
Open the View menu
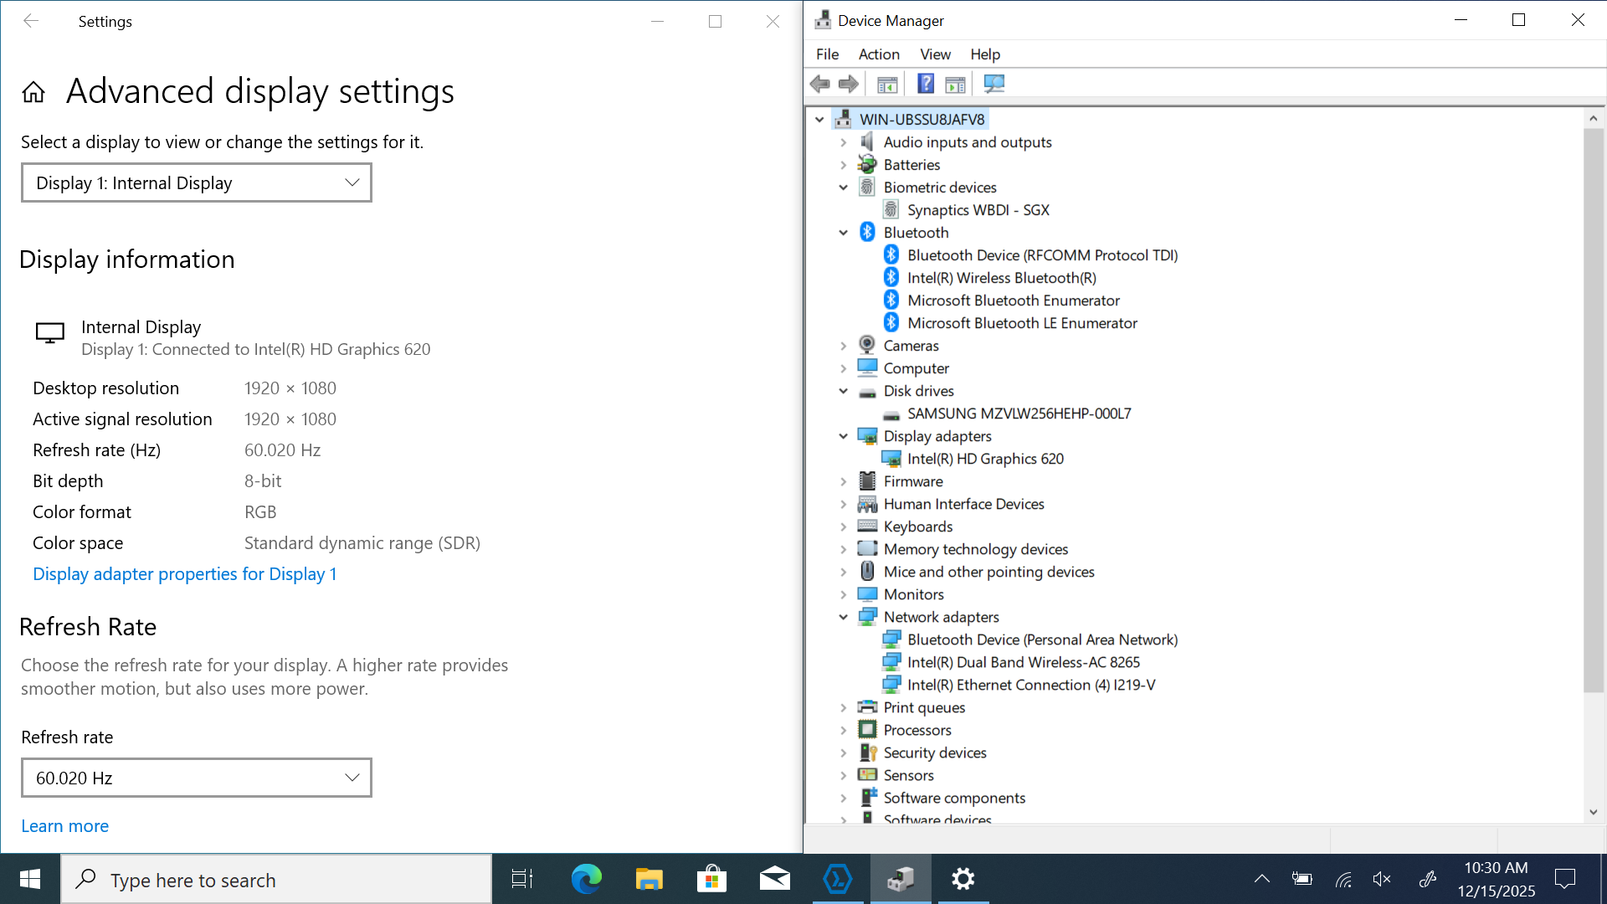point(935,54)
